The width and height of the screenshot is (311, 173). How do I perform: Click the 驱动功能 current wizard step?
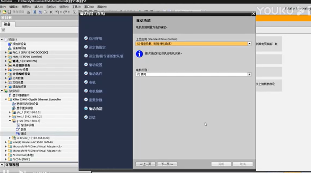(x=96, y=109)
